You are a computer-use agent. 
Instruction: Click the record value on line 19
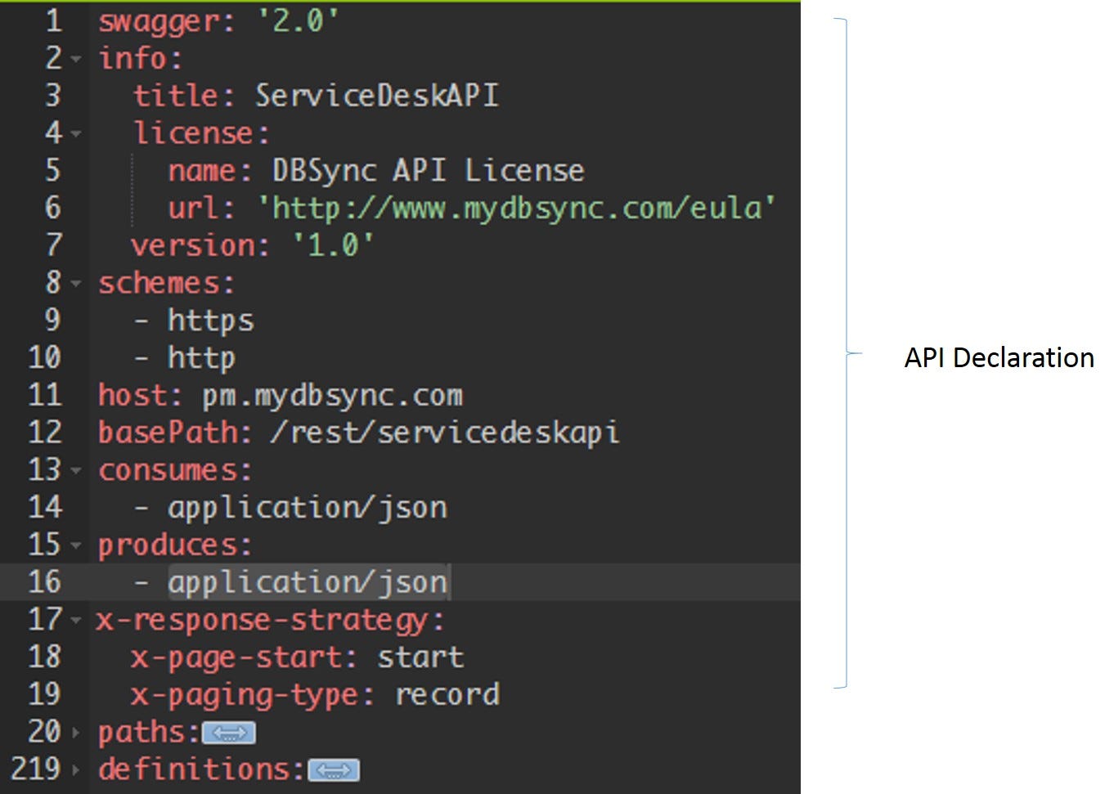[x=447, y=695]
